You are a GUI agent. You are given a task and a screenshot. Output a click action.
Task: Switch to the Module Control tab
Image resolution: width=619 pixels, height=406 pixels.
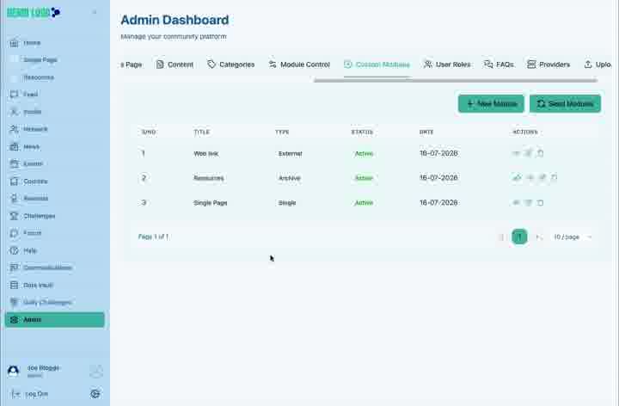pyautogui.click(x=299, y=65)
